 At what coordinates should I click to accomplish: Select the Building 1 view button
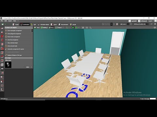(x=44, y=28)
